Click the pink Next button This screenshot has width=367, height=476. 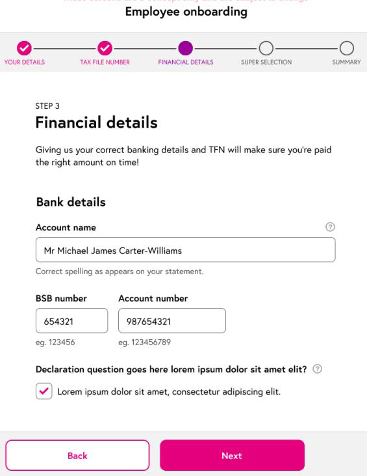pyautogui.click(x=233, y=455)
